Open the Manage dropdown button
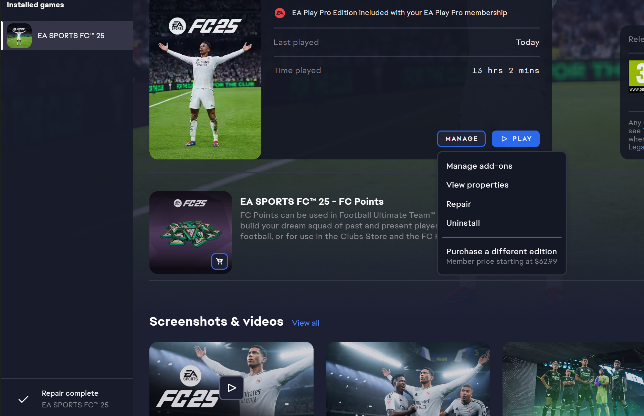Viewport: 644px width, 416px height. click(461, 139)
